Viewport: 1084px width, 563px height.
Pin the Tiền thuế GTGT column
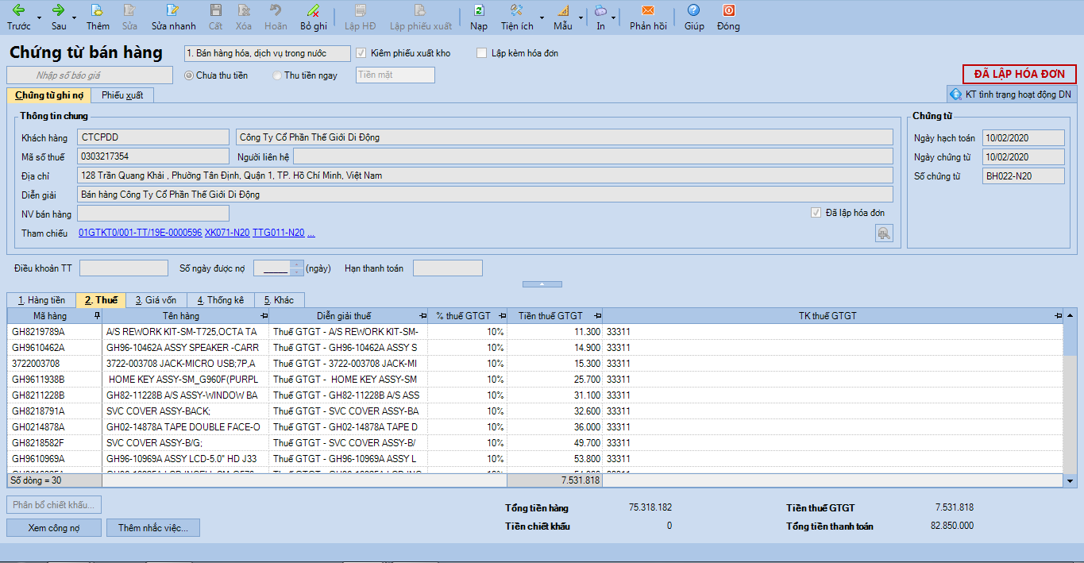pyautogui.click(x=597, y=316)
